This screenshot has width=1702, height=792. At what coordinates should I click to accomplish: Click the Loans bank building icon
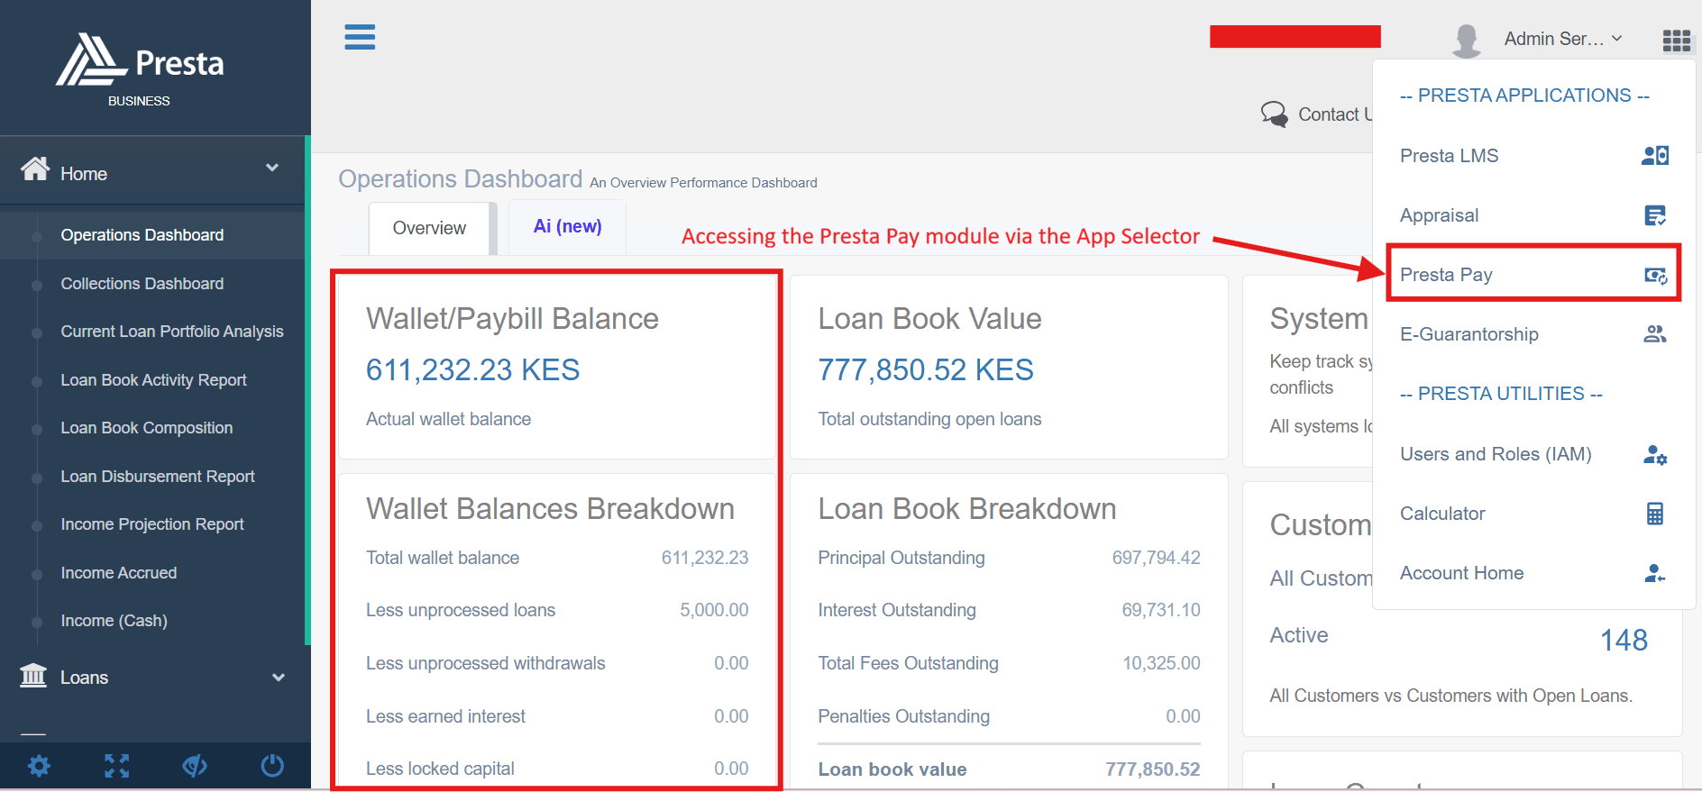[33, 675]
